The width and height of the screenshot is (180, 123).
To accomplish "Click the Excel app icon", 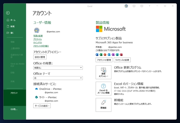I will click(101, 54).
